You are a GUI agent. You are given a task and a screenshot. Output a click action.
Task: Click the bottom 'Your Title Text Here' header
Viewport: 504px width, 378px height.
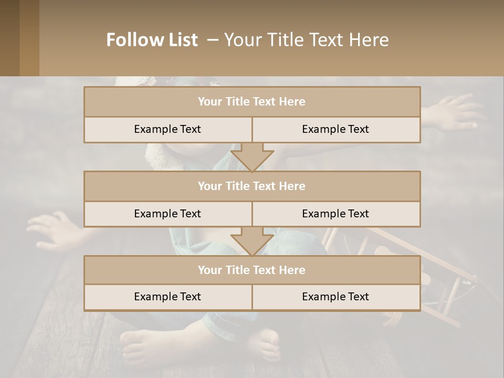coord(252,270)
